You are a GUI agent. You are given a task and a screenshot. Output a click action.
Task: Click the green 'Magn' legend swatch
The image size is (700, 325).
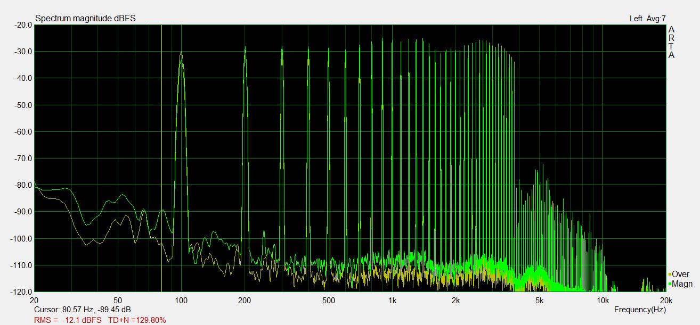click(670, 285)
